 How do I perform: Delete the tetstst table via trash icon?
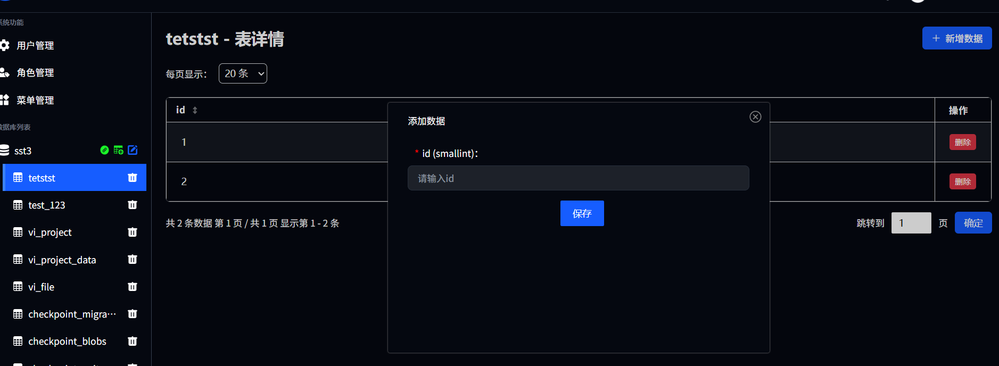tap(133, 178)
